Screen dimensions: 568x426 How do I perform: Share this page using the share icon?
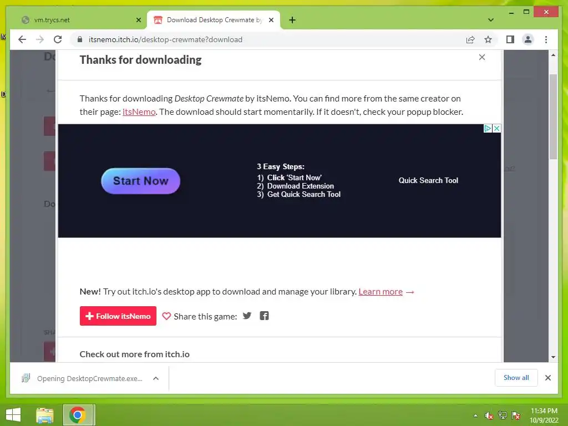click(470, 39)
